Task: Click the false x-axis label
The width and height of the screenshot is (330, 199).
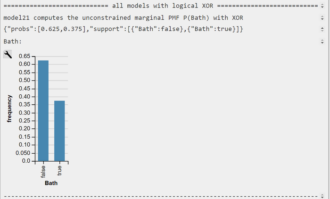Action: [43, 172]
